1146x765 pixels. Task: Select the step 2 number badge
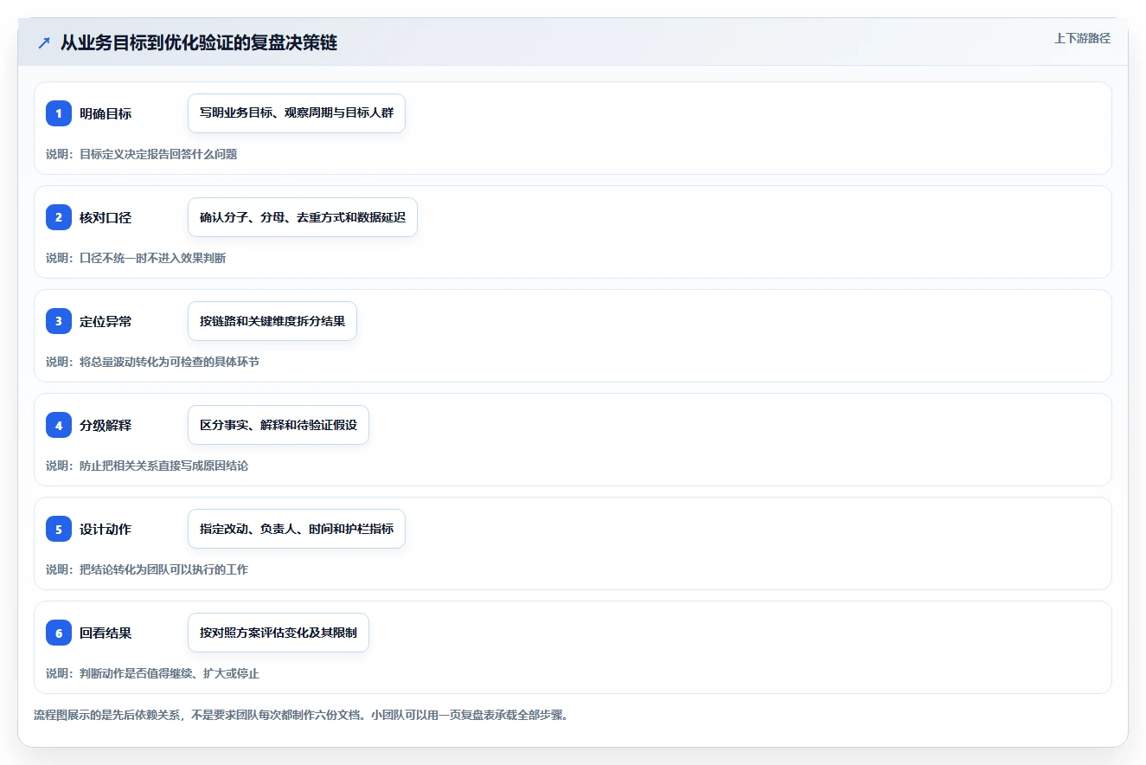point(59,217)
